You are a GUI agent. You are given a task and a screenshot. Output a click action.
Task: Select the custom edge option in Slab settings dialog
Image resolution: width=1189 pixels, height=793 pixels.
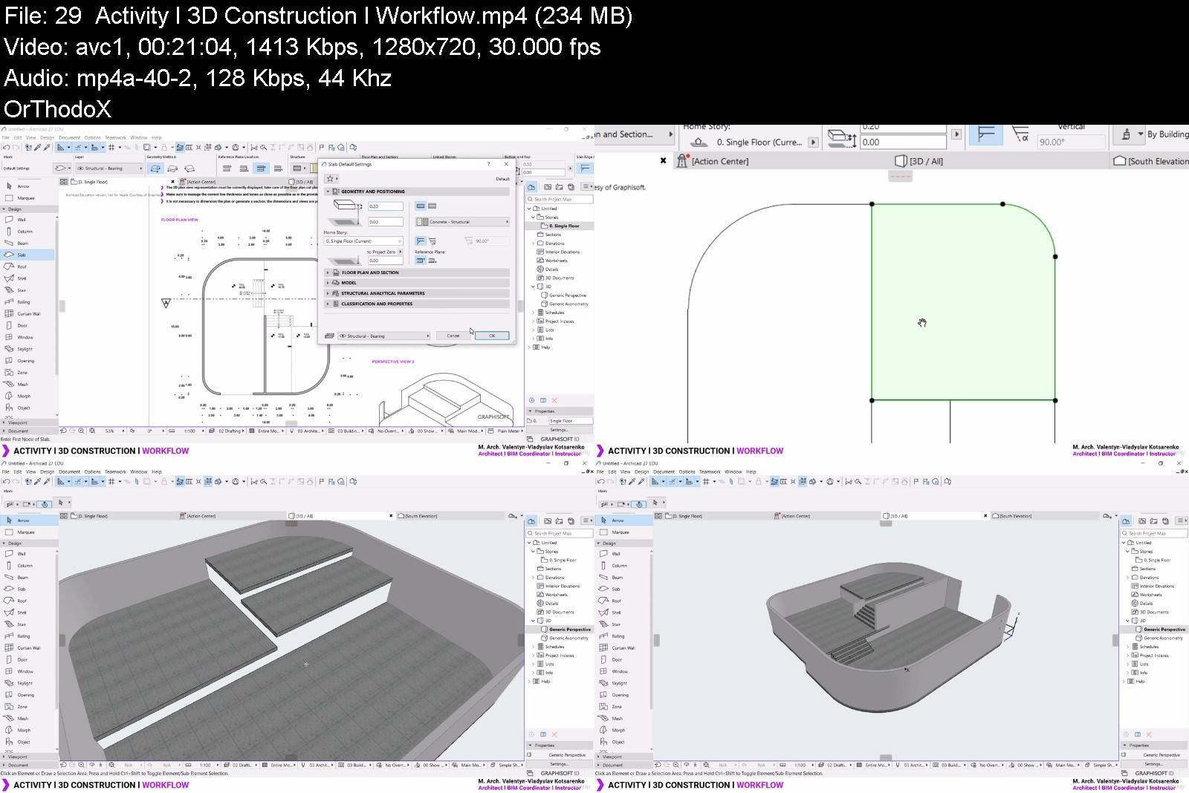[x=432, y=241]
